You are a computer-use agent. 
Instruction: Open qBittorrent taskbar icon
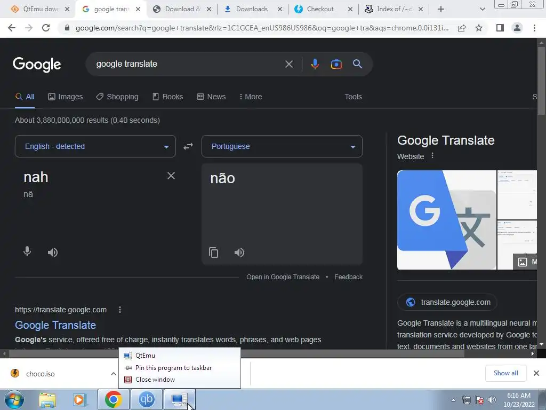[146, 399]
